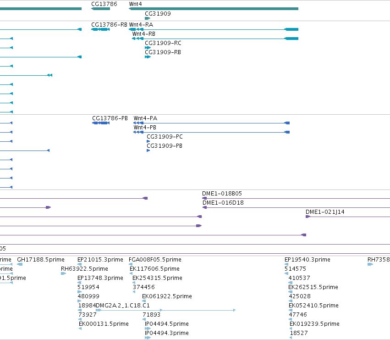The image size is (390, 340).
Task: Open the Wnt4-PA protein label
Action: pos(145,118)
